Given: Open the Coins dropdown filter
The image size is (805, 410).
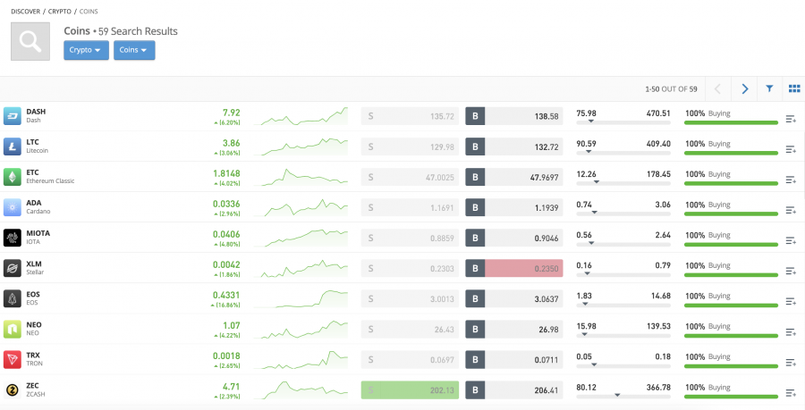Looking at the screenshot, I should click(134, 50).
